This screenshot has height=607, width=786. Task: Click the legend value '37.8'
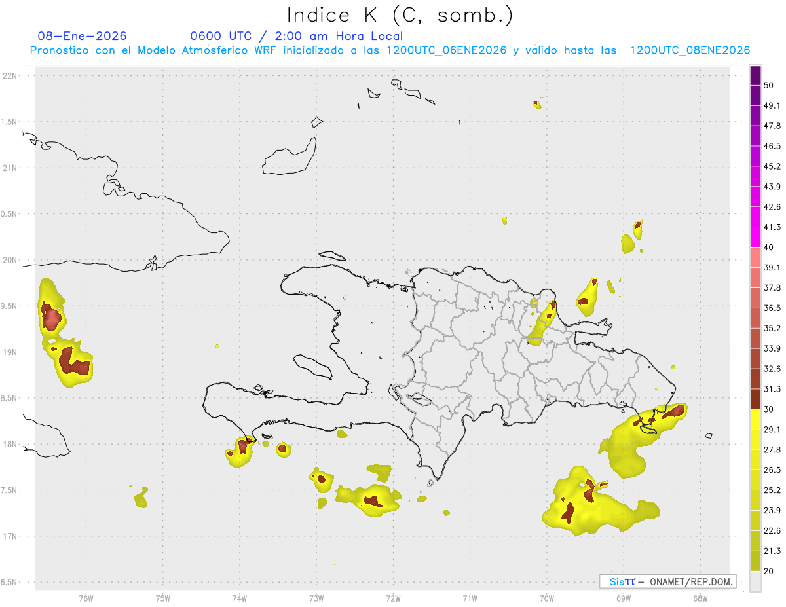click(772, 288)
